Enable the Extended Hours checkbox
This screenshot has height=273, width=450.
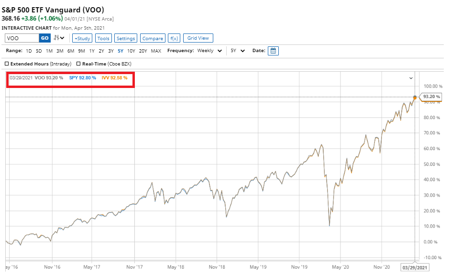click(x=7, y=64)
